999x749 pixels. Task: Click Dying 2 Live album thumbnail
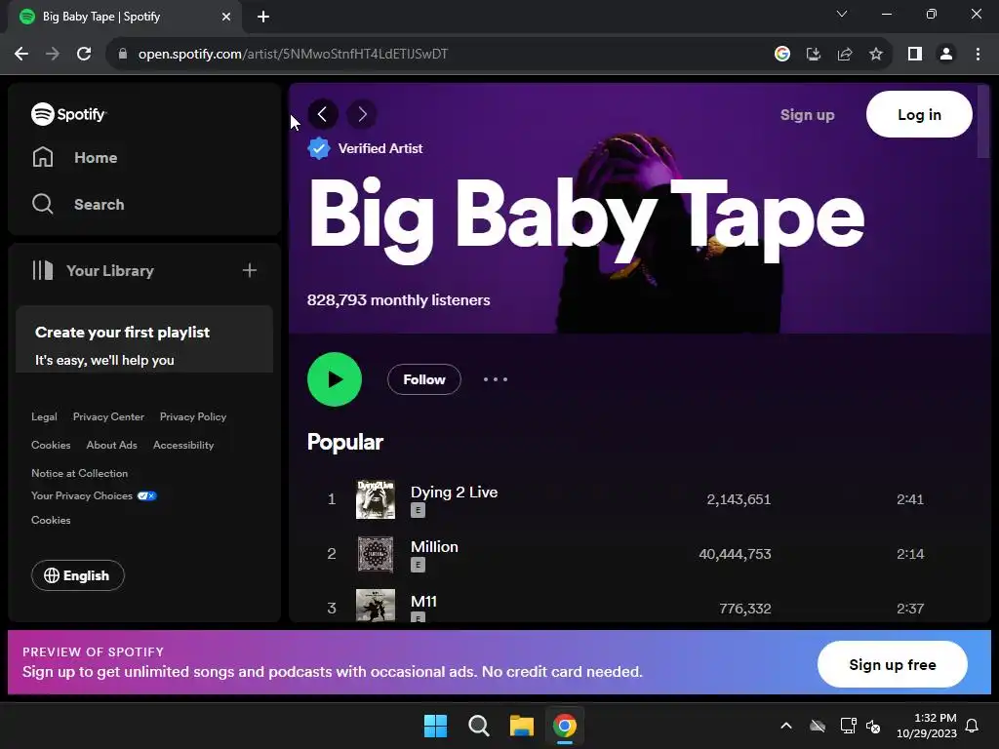coord(376,499)
